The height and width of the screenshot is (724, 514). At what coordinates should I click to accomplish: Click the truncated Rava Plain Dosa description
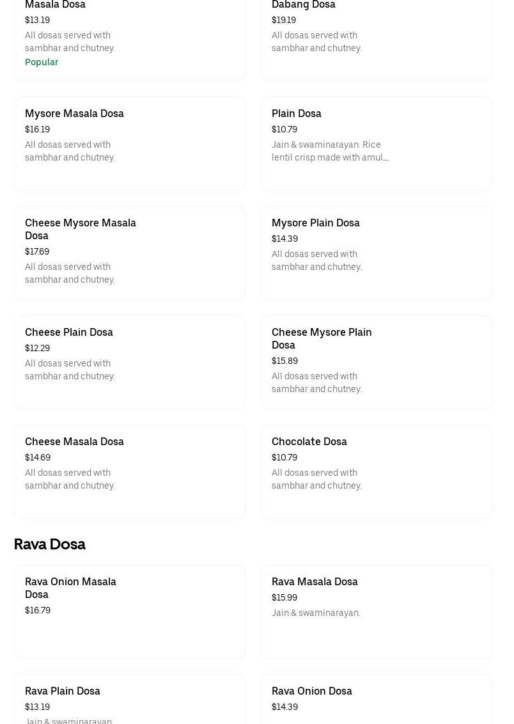pos(68,720)
